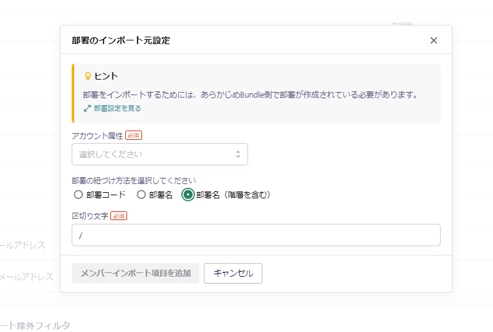Screen dimensions: 493x332
Task: Open the 部署設定を見る link
Action: 118,108
